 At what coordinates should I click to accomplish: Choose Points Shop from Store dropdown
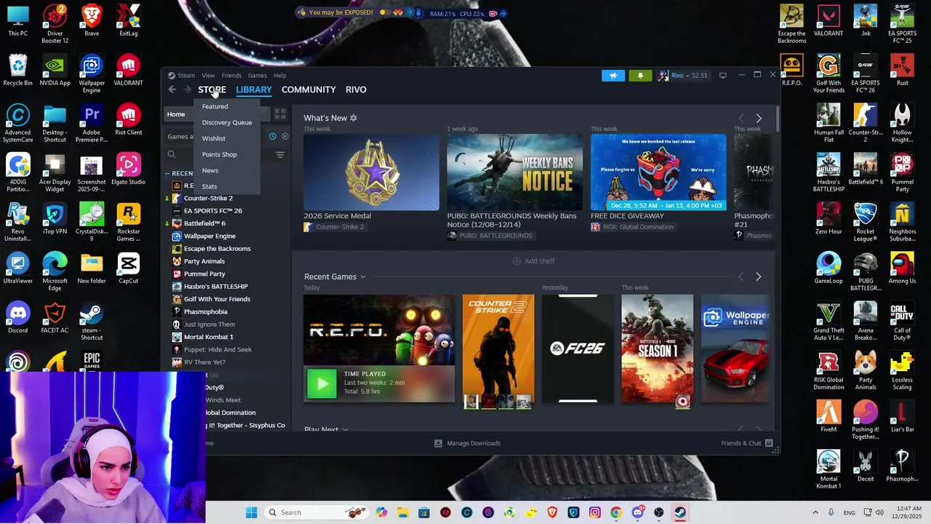point(220,154)
